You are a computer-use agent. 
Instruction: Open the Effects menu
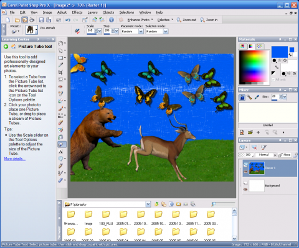tap(77, 12)
